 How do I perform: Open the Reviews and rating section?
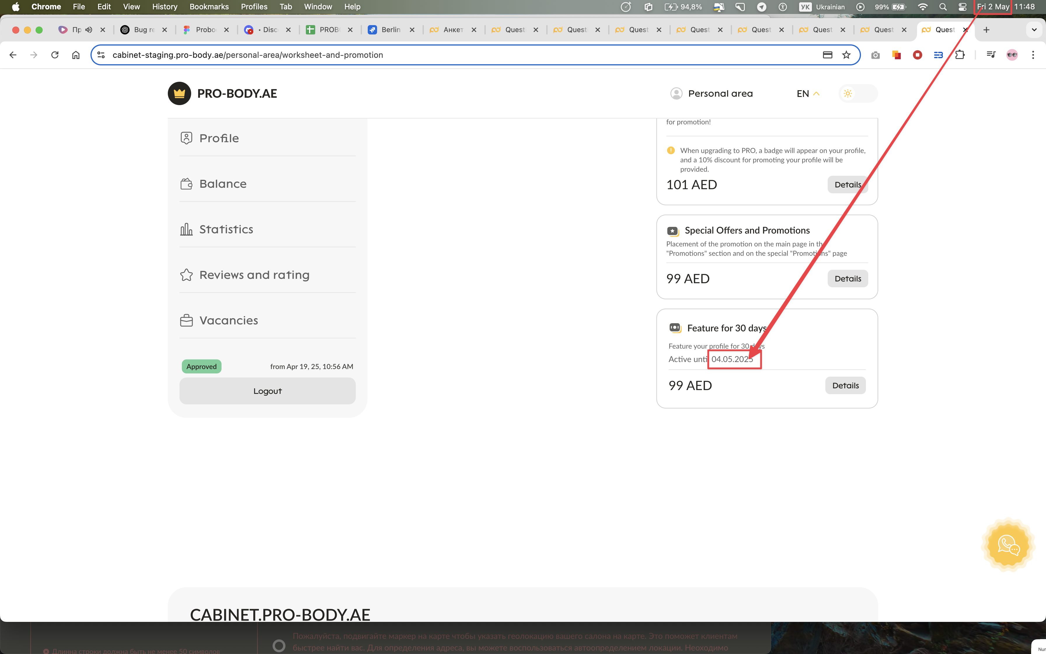pyautogui.click(x=254, y=275)
